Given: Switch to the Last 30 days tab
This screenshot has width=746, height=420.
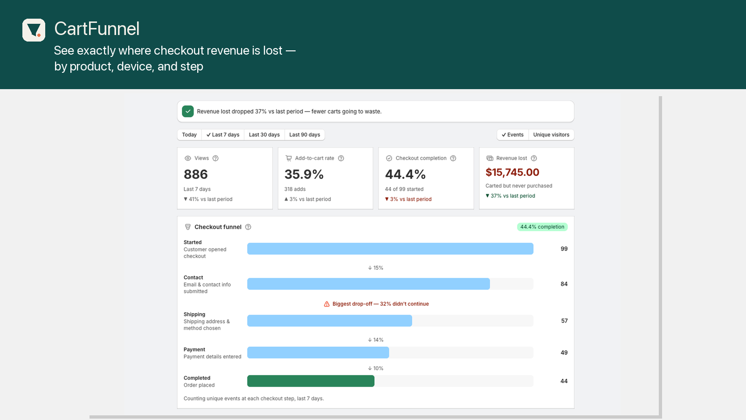Looking at the screenshot, I should click(x=264, y=135).
